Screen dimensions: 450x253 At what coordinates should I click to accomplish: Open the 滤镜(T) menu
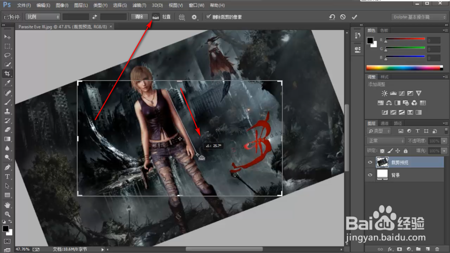point(139,5)
